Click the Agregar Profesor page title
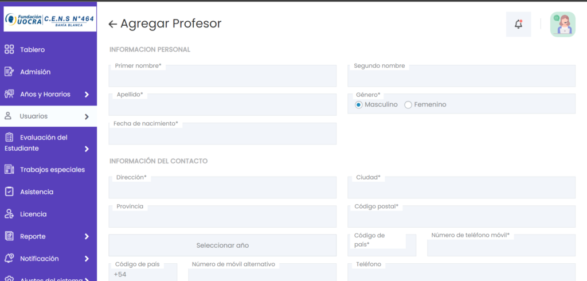The width and height of the screenshot is (587, 281). pyautogui.click(x=171, y=24)
